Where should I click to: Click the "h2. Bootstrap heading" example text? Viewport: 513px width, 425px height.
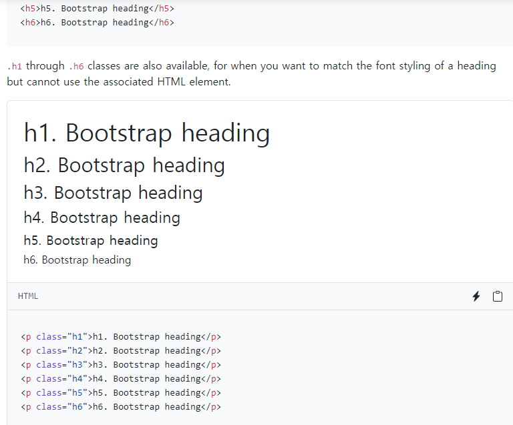[x=124, y=165]
